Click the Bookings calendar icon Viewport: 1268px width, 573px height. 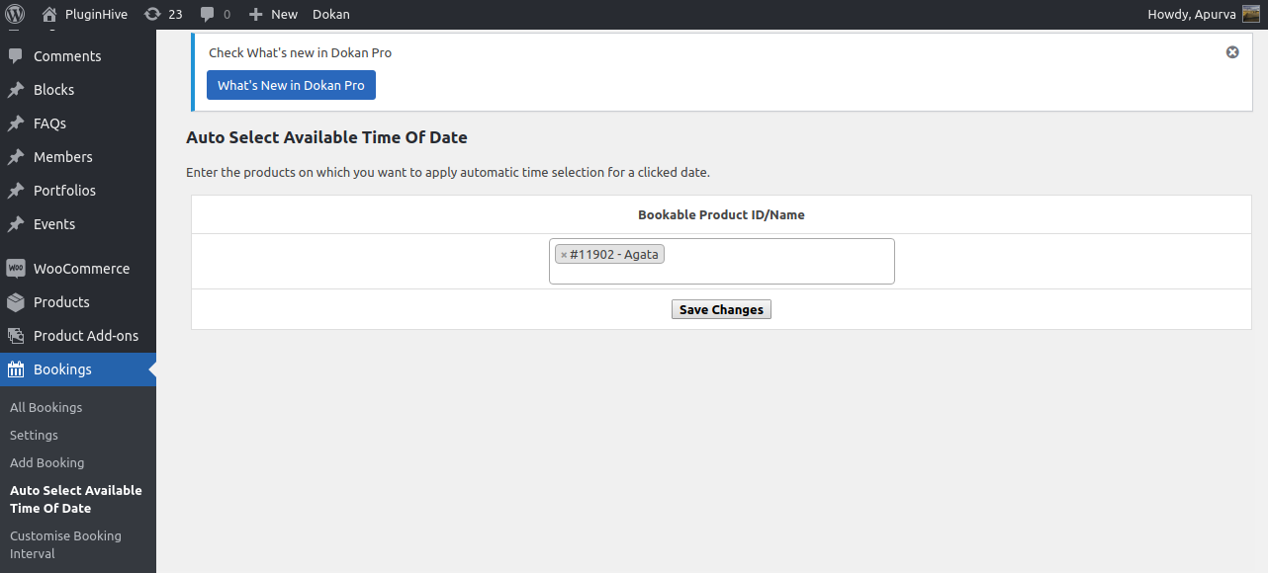pyautogui.click(x=16, y=369)
